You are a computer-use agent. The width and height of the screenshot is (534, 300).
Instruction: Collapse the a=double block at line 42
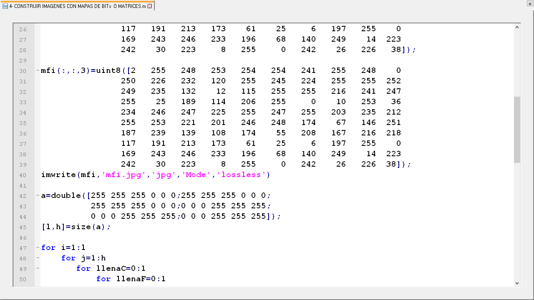coord(38,195)
